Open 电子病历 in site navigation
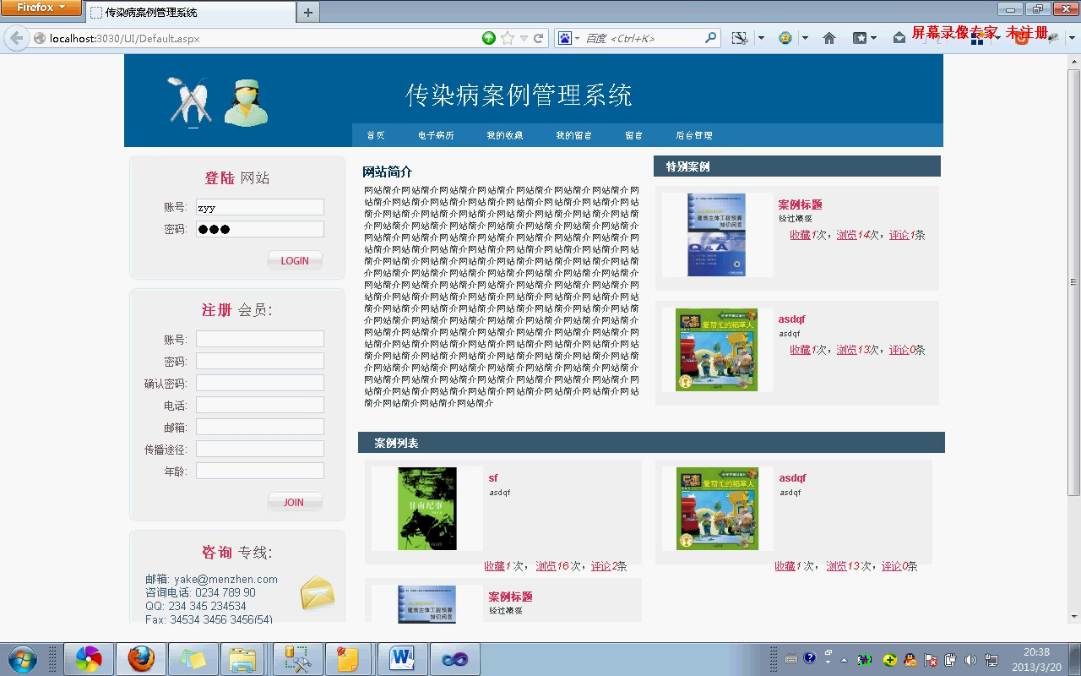Screen dimensions: 1081x676 click(x=436, y=135)
